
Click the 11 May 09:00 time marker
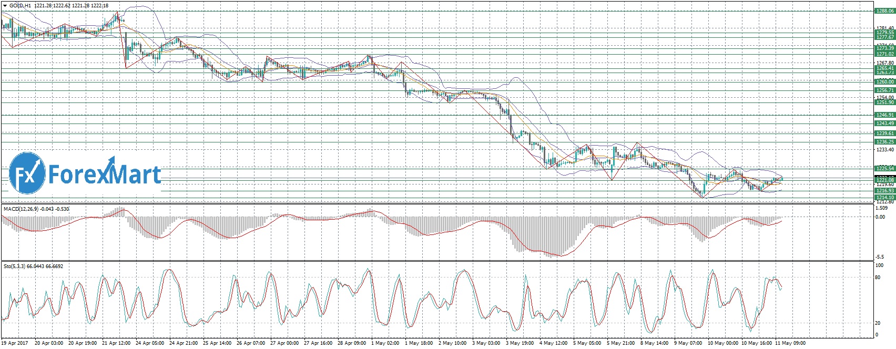click(791, 343)
